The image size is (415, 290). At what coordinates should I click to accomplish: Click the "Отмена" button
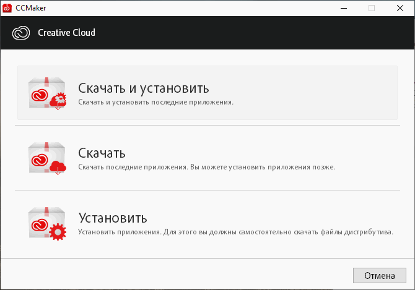click(x=379, y=276)
